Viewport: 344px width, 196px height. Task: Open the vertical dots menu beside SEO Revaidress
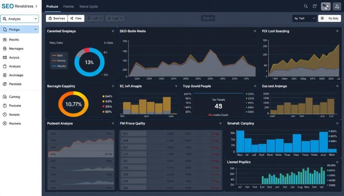[36, 6]
